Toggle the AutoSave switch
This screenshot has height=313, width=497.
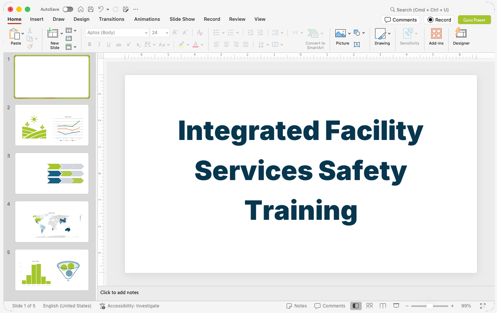tap(68, 9)
